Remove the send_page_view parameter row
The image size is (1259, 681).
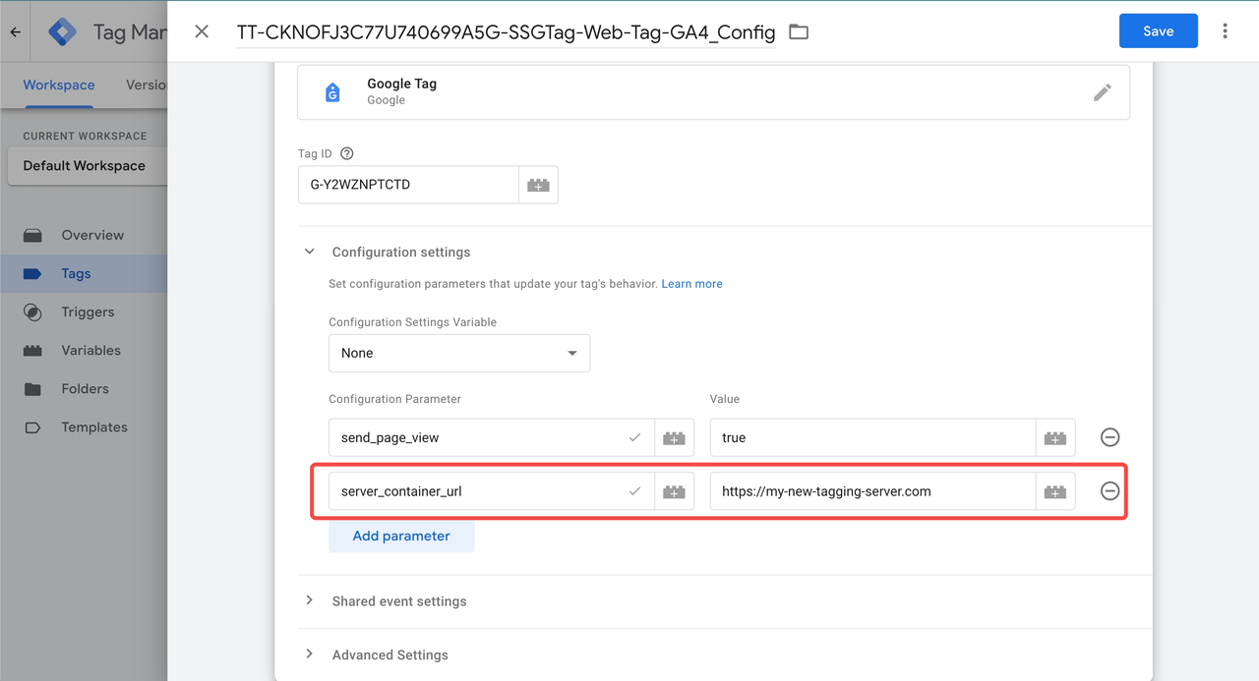pos(1109,437)
